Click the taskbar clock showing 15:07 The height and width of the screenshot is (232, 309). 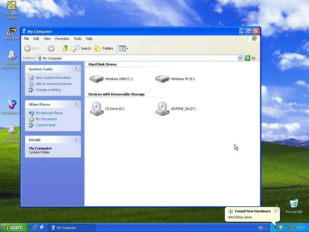click(x=301, y=228)
